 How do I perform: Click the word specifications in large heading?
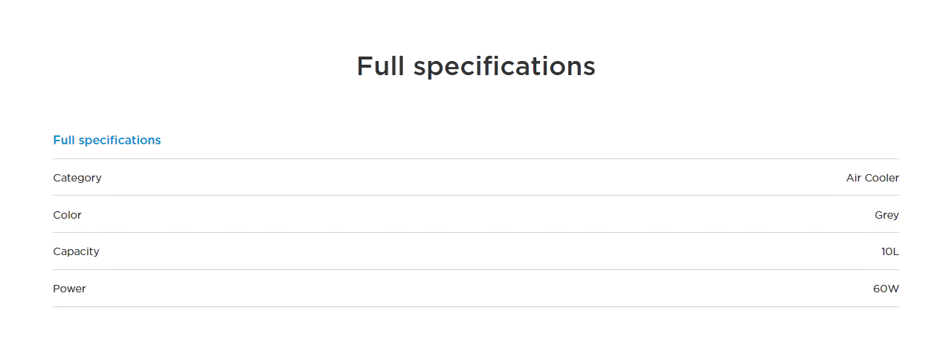(504, 66)
